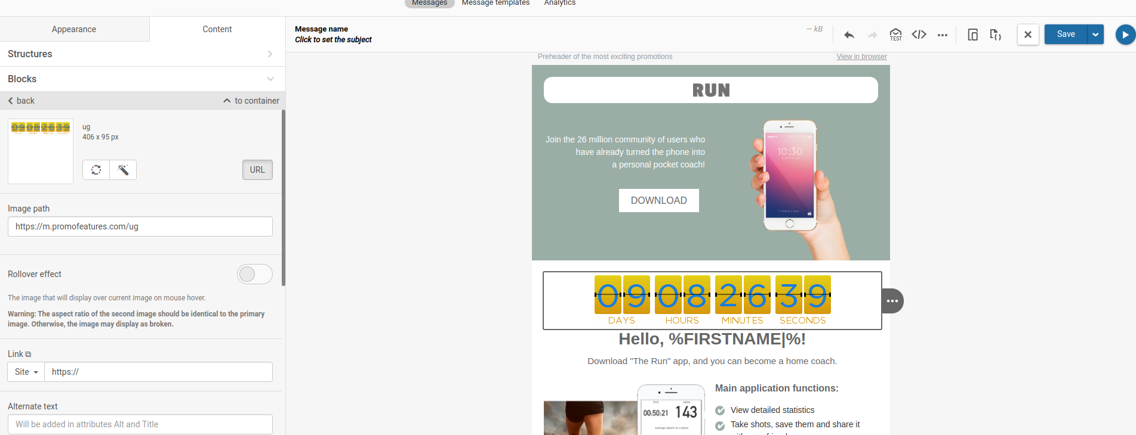The height and width of the screenshot is (435, 1136).
Task: Click the runner photo in email
Action: click(590, 418)
